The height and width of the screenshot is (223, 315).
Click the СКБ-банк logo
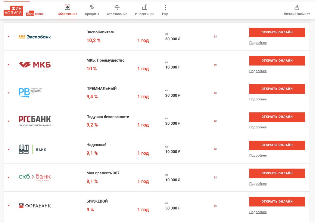35,177
